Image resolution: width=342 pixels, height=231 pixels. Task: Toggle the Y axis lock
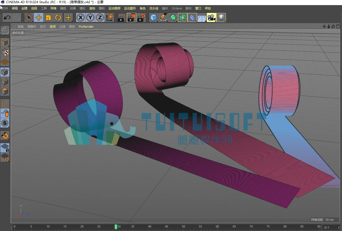(90, 18)
